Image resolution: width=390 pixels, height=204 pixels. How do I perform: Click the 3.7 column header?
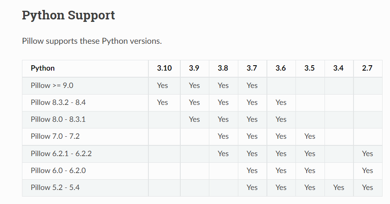(252, 68)
